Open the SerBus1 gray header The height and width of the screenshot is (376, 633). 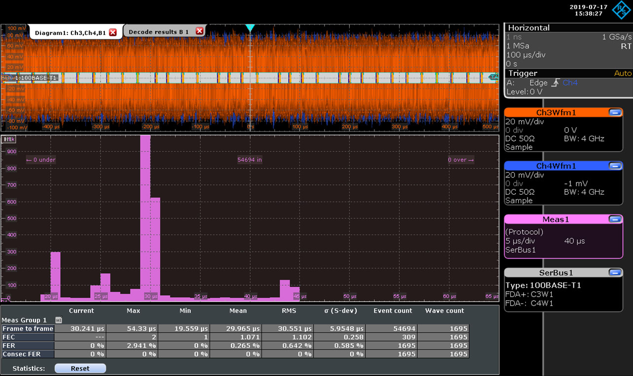556,273
